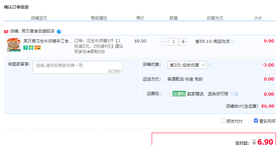Screen dimensions: 280x145
Task: Click the subtotal value 9.90
Action: 269,41
